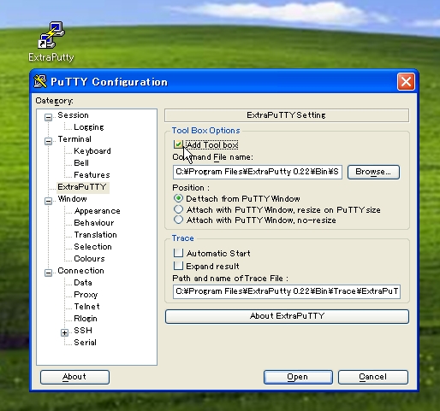Screen dimensions: 440x411
Task: Collapse the Session tree node
Action: [x=48, y=117]
